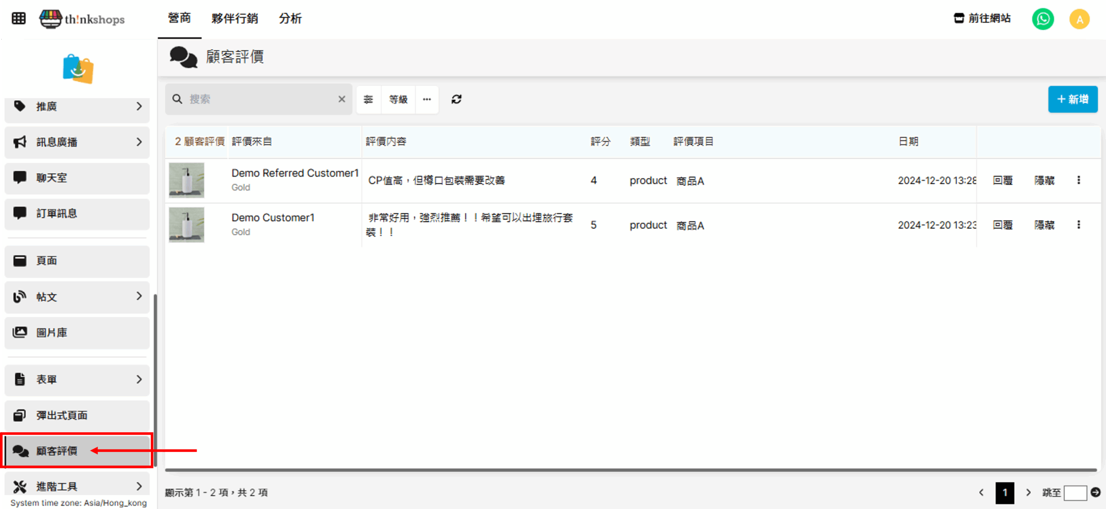The image size is (1106, 509).
Task: Expand the 推廣 sidebar menu
Action: coord(77,106)
